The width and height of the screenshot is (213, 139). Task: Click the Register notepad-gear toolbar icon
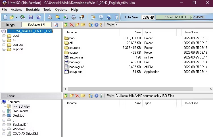click(93, 17)
